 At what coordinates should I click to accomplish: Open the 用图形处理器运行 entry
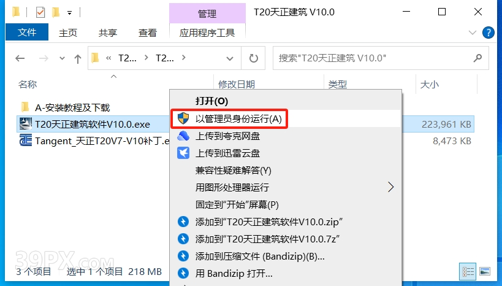coord(285,187)
